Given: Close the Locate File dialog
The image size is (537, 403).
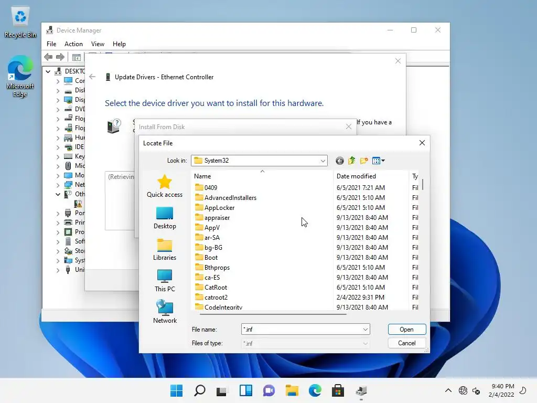Looking at the screenshot, I should click(x=422, y=143).
